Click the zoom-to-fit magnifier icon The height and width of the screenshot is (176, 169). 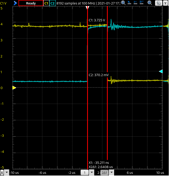pyautogui.click(x=150, y=3)
